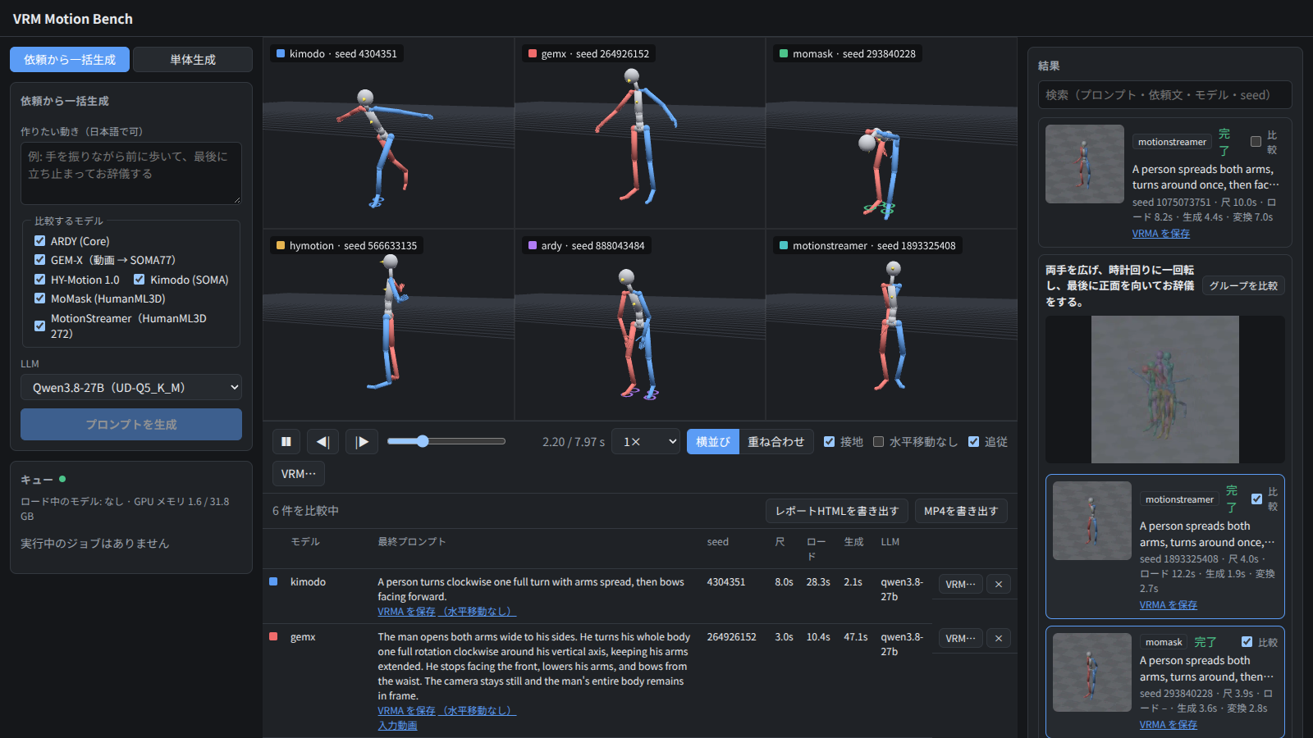Image resolution: width=1313 pixels, height=738 pixels.
Task: Click VRMA を保存 on motionstreamer seed 1893325408 card
Action: (1169, 605)
